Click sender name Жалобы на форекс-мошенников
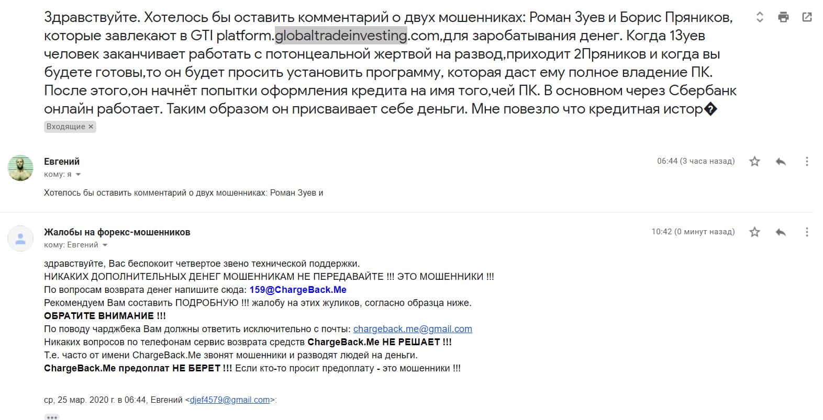823x420 pixels. pyautogui.click(x=117, y=232)
